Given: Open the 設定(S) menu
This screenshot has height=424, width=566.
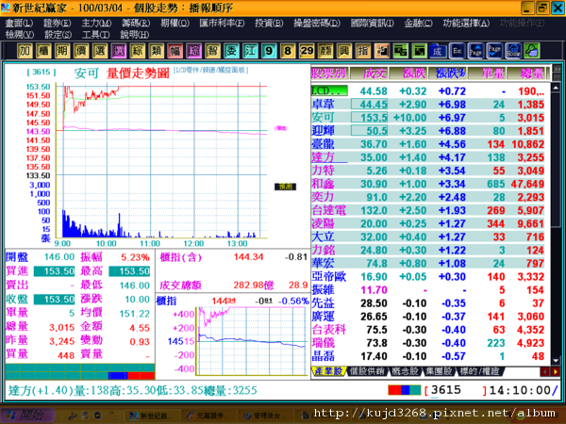Looking at the screenshot, I should tap(58, 35).
